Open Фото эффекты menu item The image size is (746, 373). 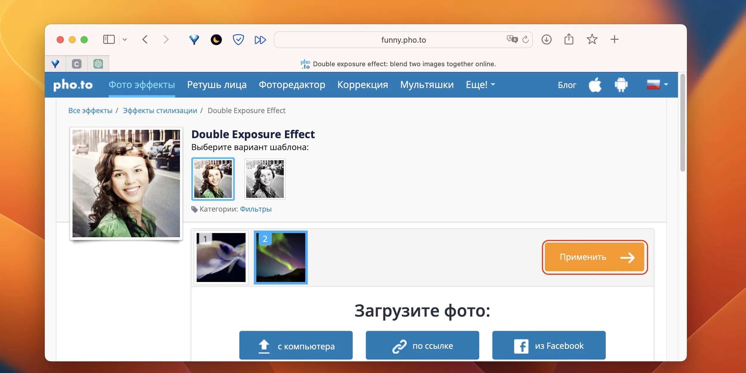142,85
